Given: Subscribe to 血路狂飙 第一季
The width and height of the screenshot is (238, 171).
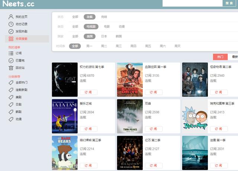Looking at the screenshot, I should click(154, 92).
